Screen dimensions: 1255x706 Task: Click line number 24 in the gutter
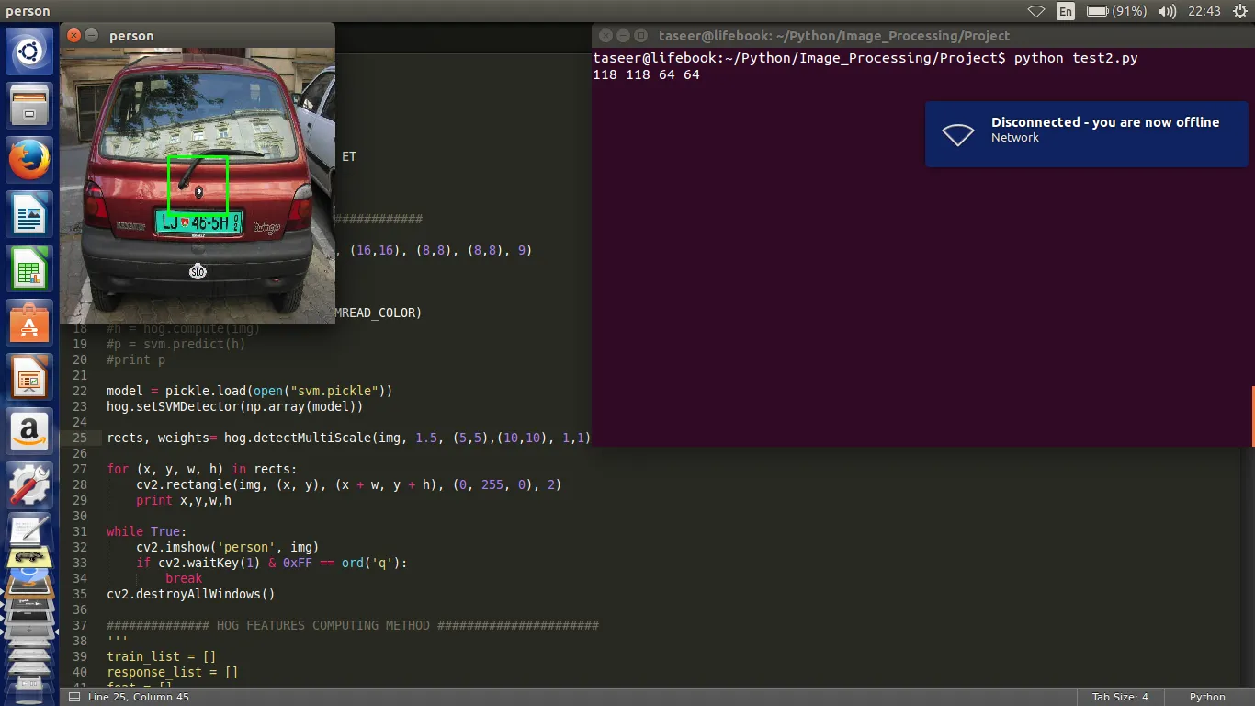click(79, 422)
